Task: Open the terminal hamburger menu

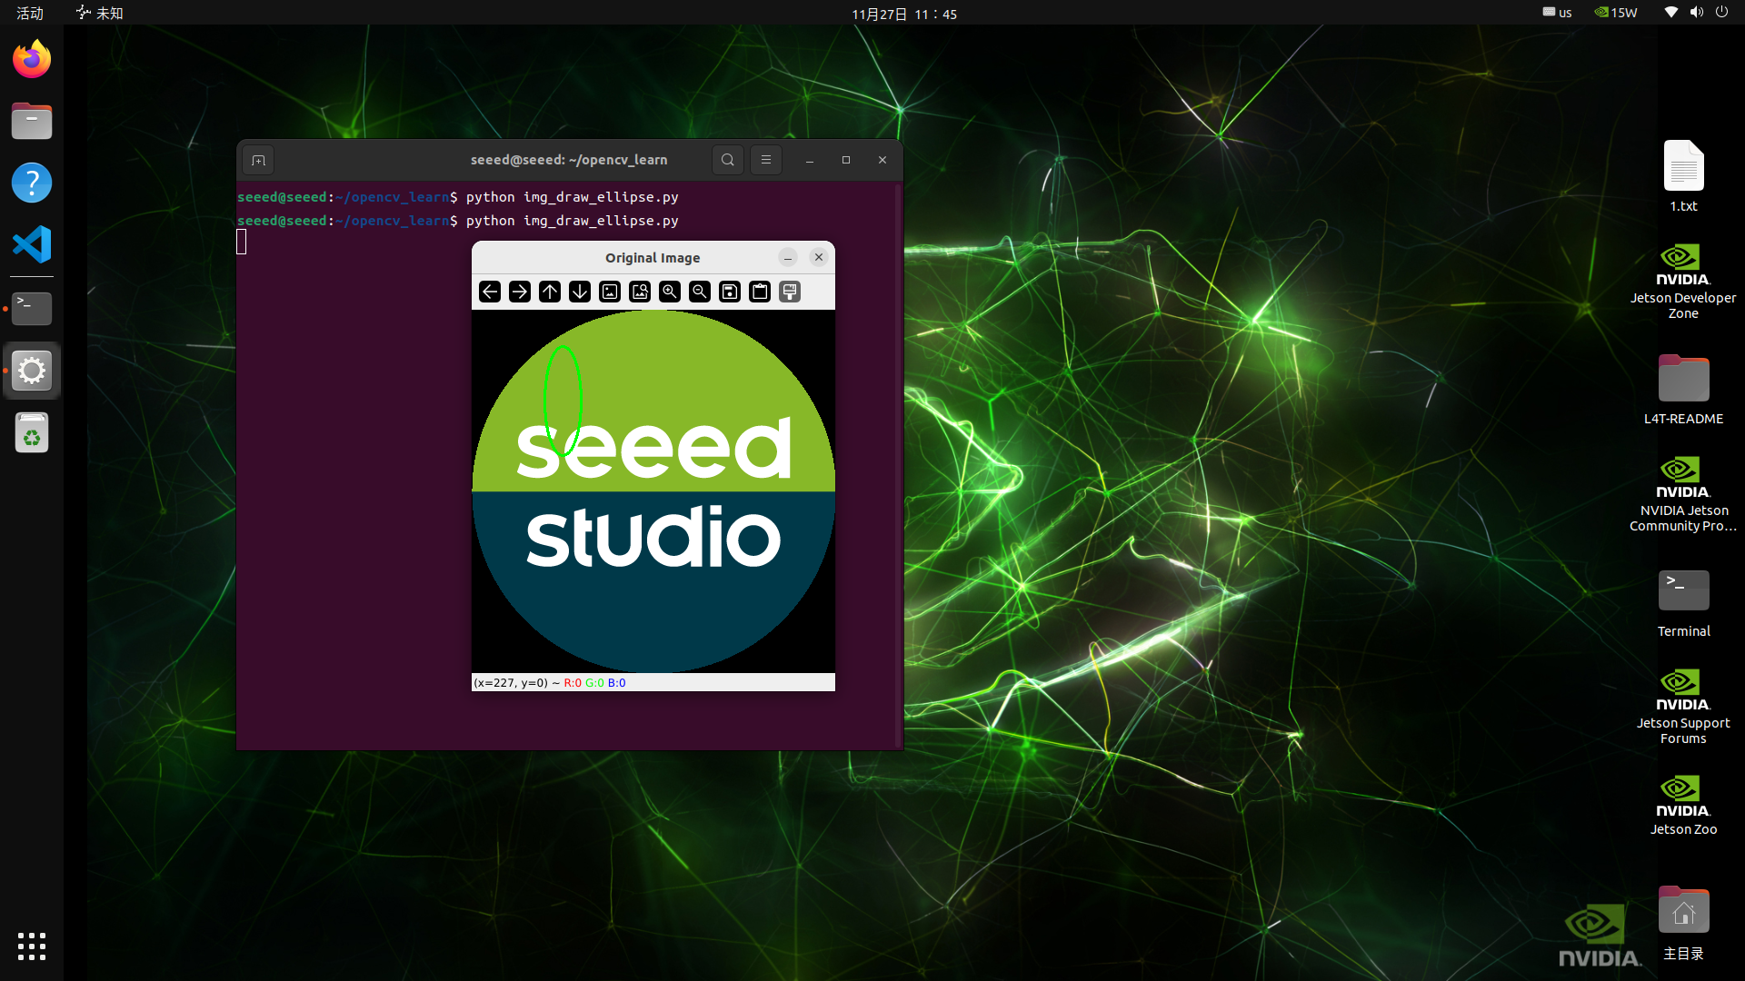Action: (x=766, y=161)
